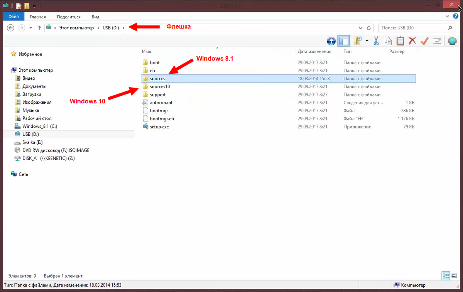Click Properties icon in quick access toolbar
The height and width of the screenshot is (292, 463).
[x=19, y=6]
